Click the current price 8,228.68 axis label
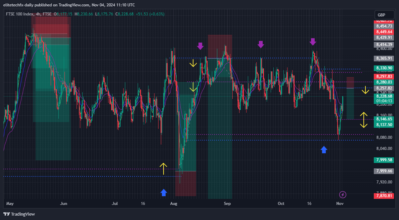The width and height of the screenshot is (399, 220). point(384,96)
